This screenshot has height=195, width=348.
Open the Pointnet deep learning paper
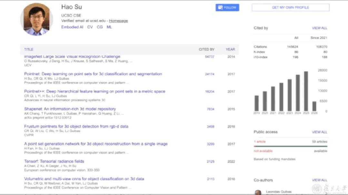pyautogui.click(x=93, y=74)
